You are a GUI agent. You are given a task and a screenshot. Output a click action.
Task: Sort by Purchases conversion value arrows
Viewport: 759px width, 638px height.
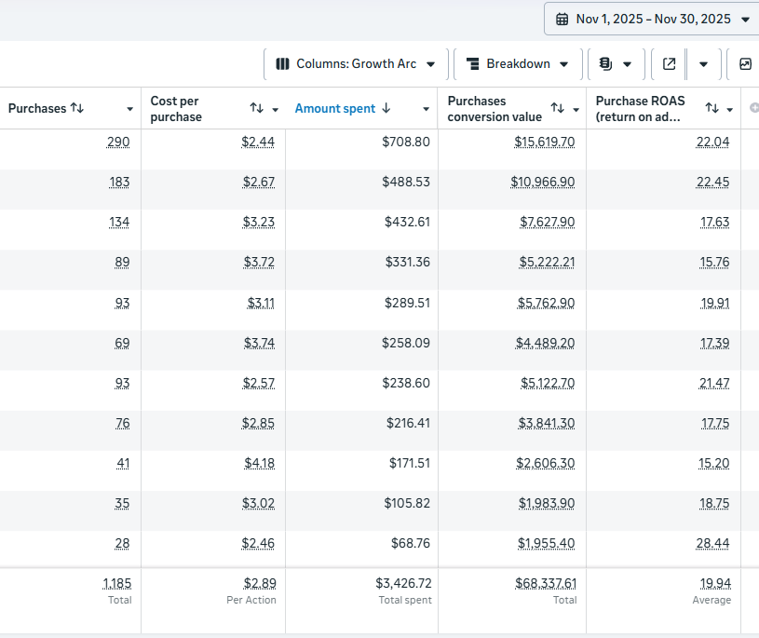557,109
